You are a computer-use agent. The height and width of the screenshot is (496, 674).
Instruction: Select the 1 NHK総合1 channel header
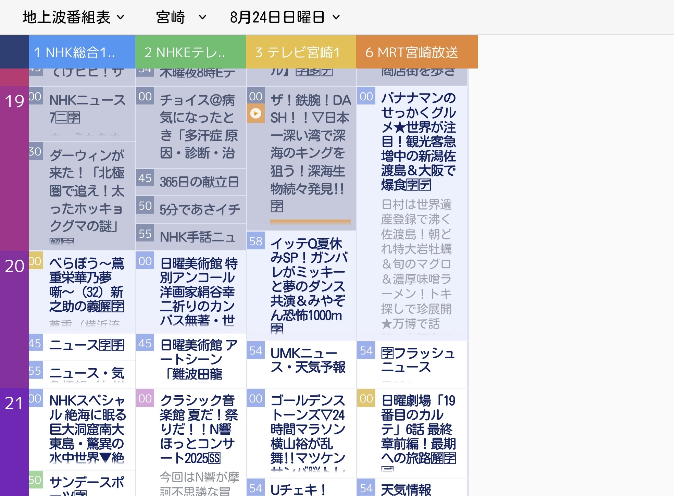[82, 52]
